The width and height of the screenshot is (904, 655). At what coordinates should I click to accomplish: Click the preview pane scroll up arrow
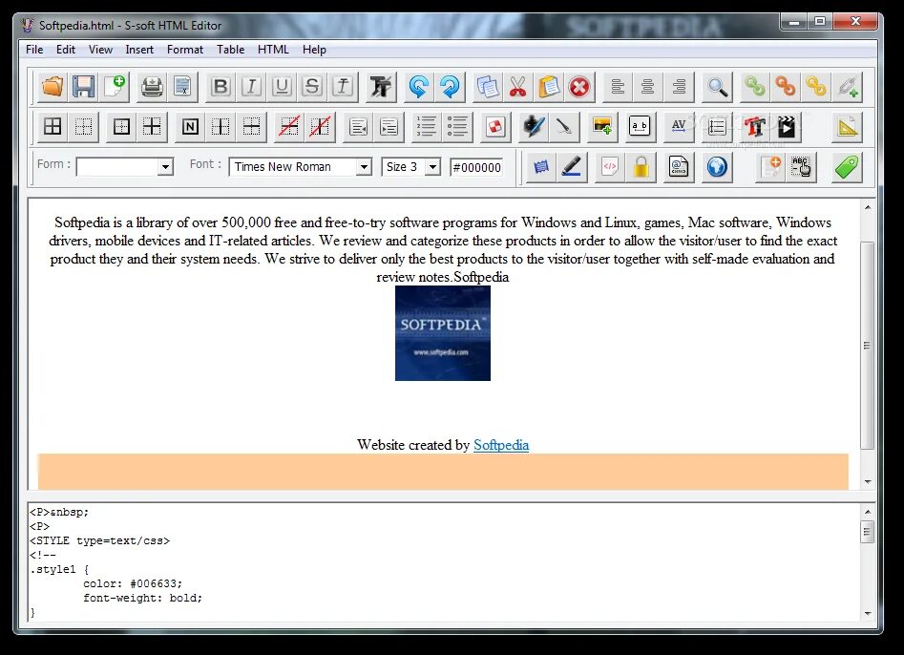click(x=868, y=207)
